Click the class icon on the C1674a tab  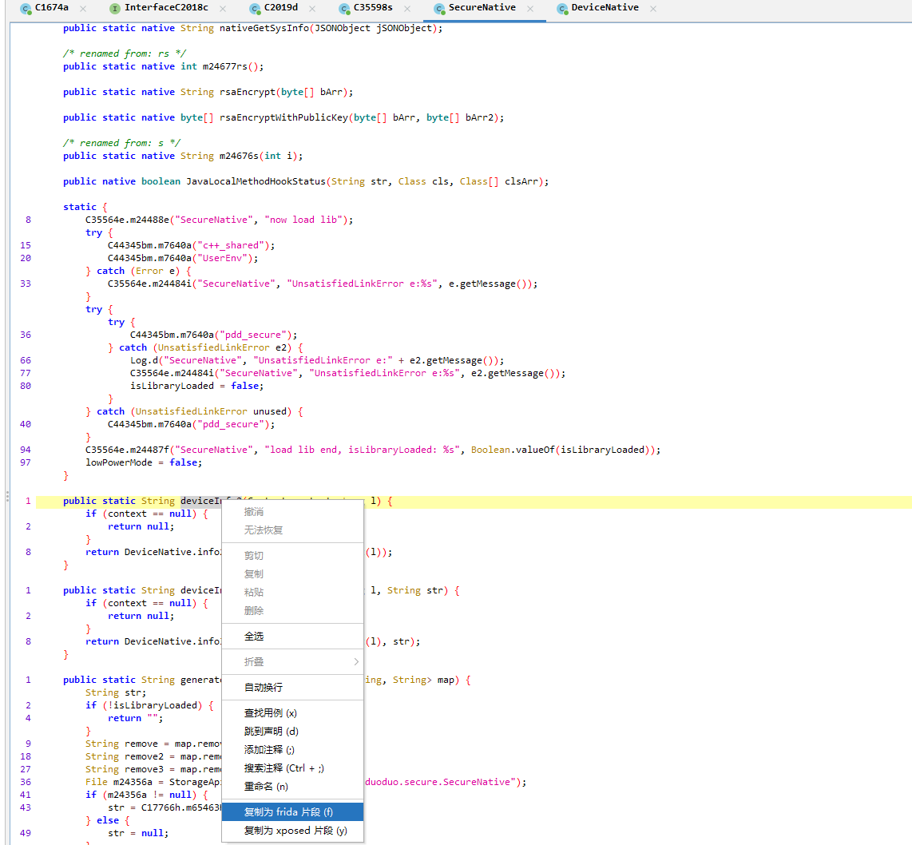[x=26, y=9]
